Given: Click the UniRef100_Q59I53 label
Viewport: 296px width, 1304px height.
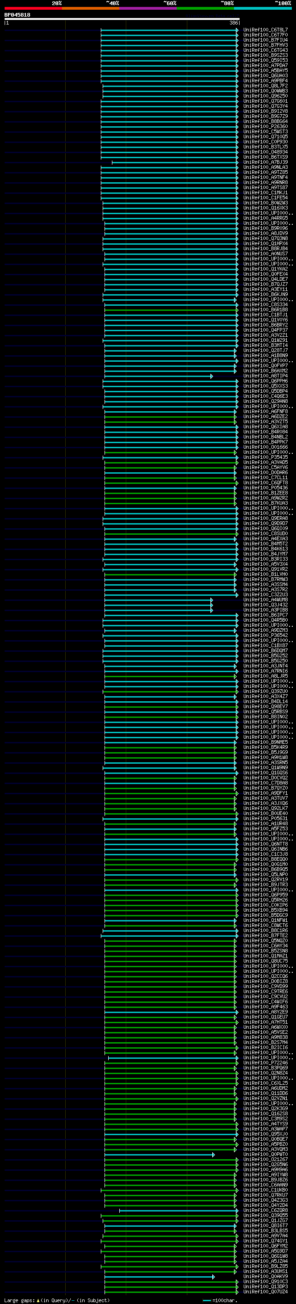Looking at the screenshot, I should [265, 60].
